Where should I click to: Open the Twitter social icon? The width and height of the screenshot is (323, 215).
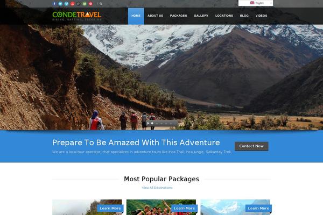60,4
